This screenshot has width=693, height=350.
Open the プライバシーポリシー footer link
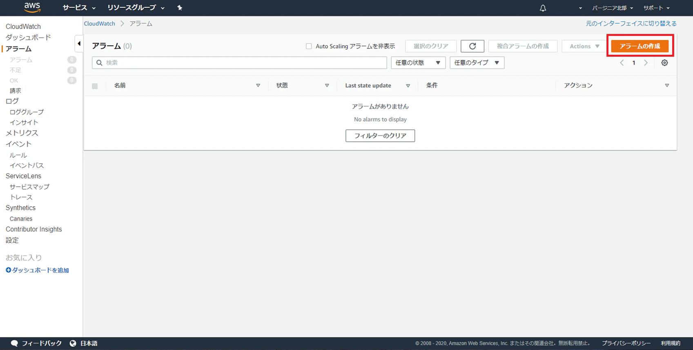[x=626, y=343]
